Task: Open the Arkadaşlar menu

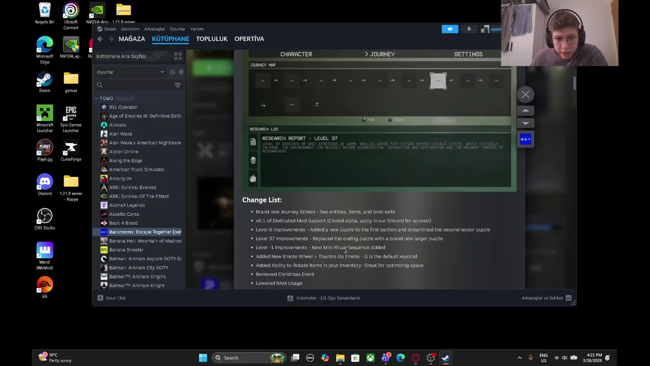Action: point(154,29)
